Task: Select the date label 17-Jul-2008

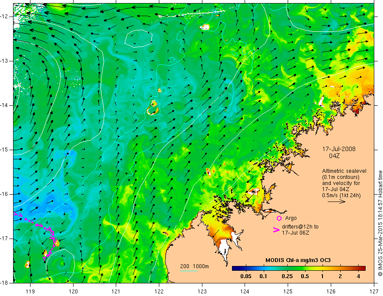Action: [339, 149]
